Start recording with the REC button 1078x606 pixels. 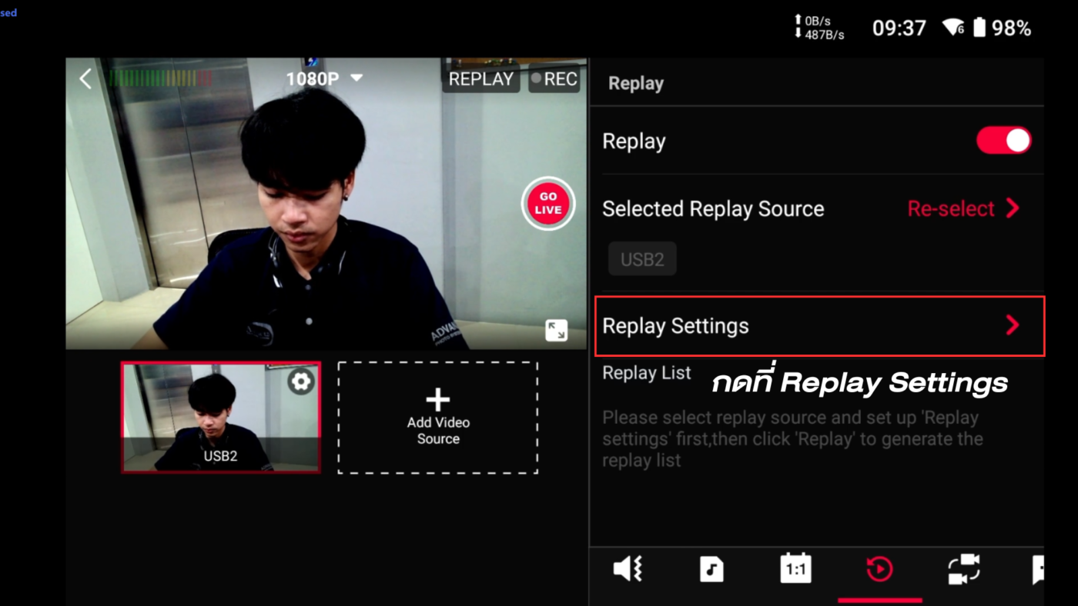coord(554,78)
